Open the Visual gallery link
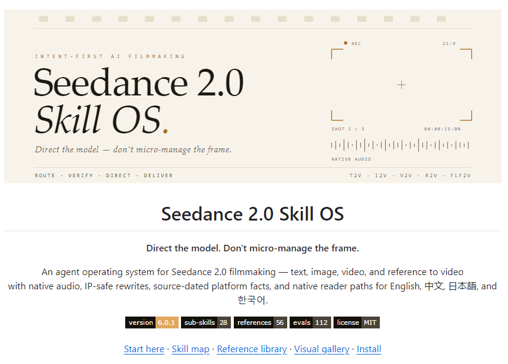 [322, 349]
